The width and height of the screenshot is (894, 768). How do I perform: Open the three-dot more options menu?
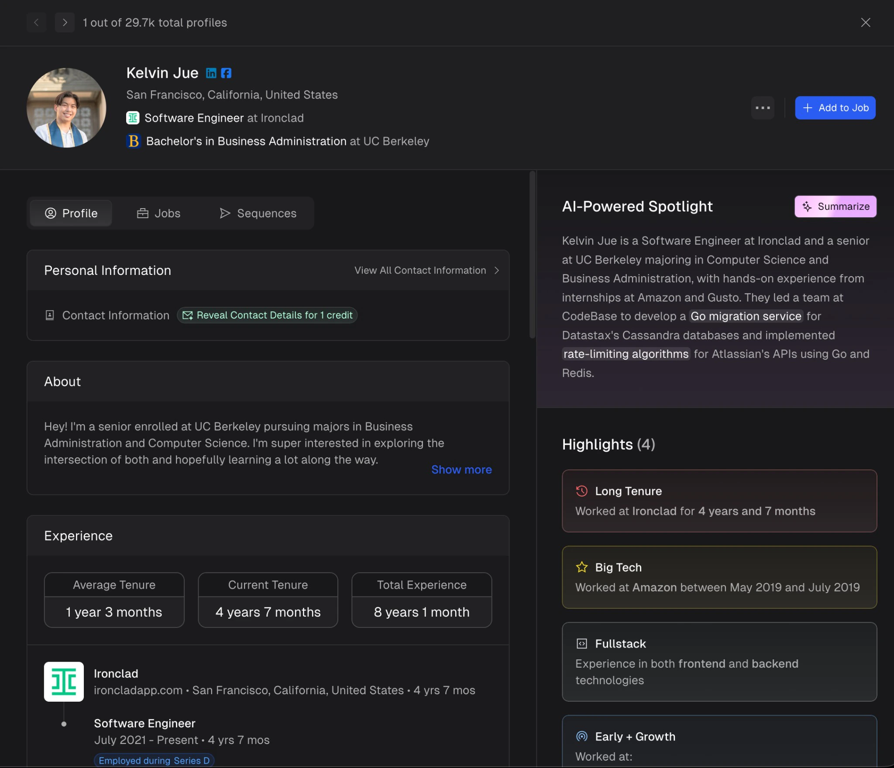pyautogui.click(x=763, y=108)
